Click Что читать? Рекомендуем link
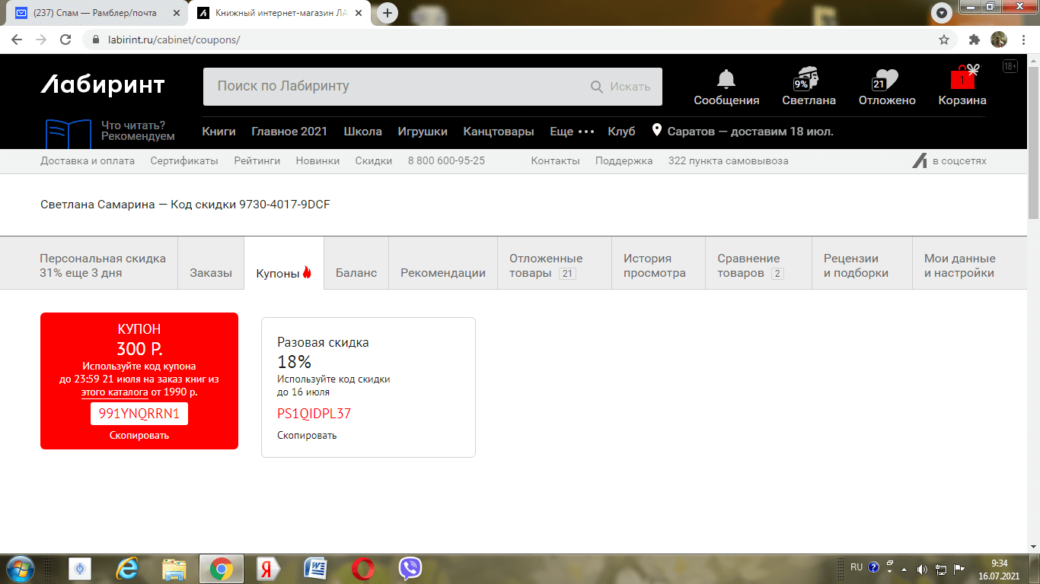This screenshot has width=1040, height=584. [138, 131]
